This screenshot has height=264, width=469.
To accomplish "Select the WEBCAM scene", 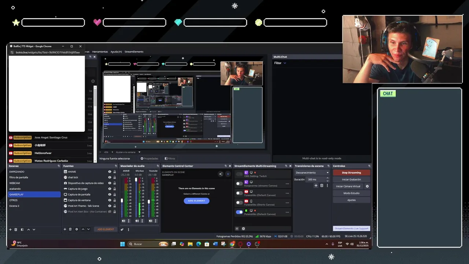I will [34, 183].
